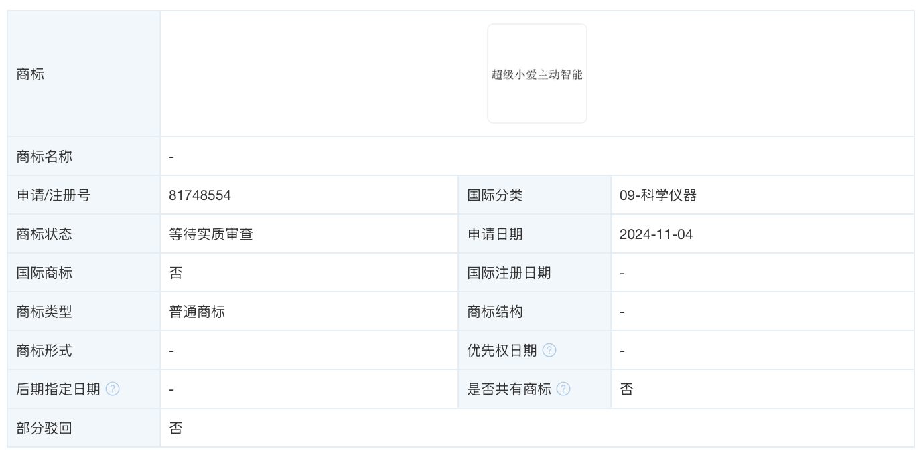Click the registration number 81748554
This screenshot has height=451, width=919.
(200, 195)
